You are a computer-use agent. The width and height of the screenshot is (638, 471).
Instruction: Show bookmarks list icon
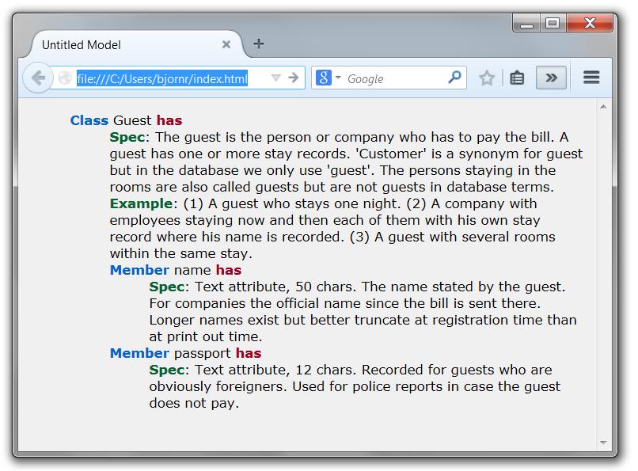click(517, 78)
